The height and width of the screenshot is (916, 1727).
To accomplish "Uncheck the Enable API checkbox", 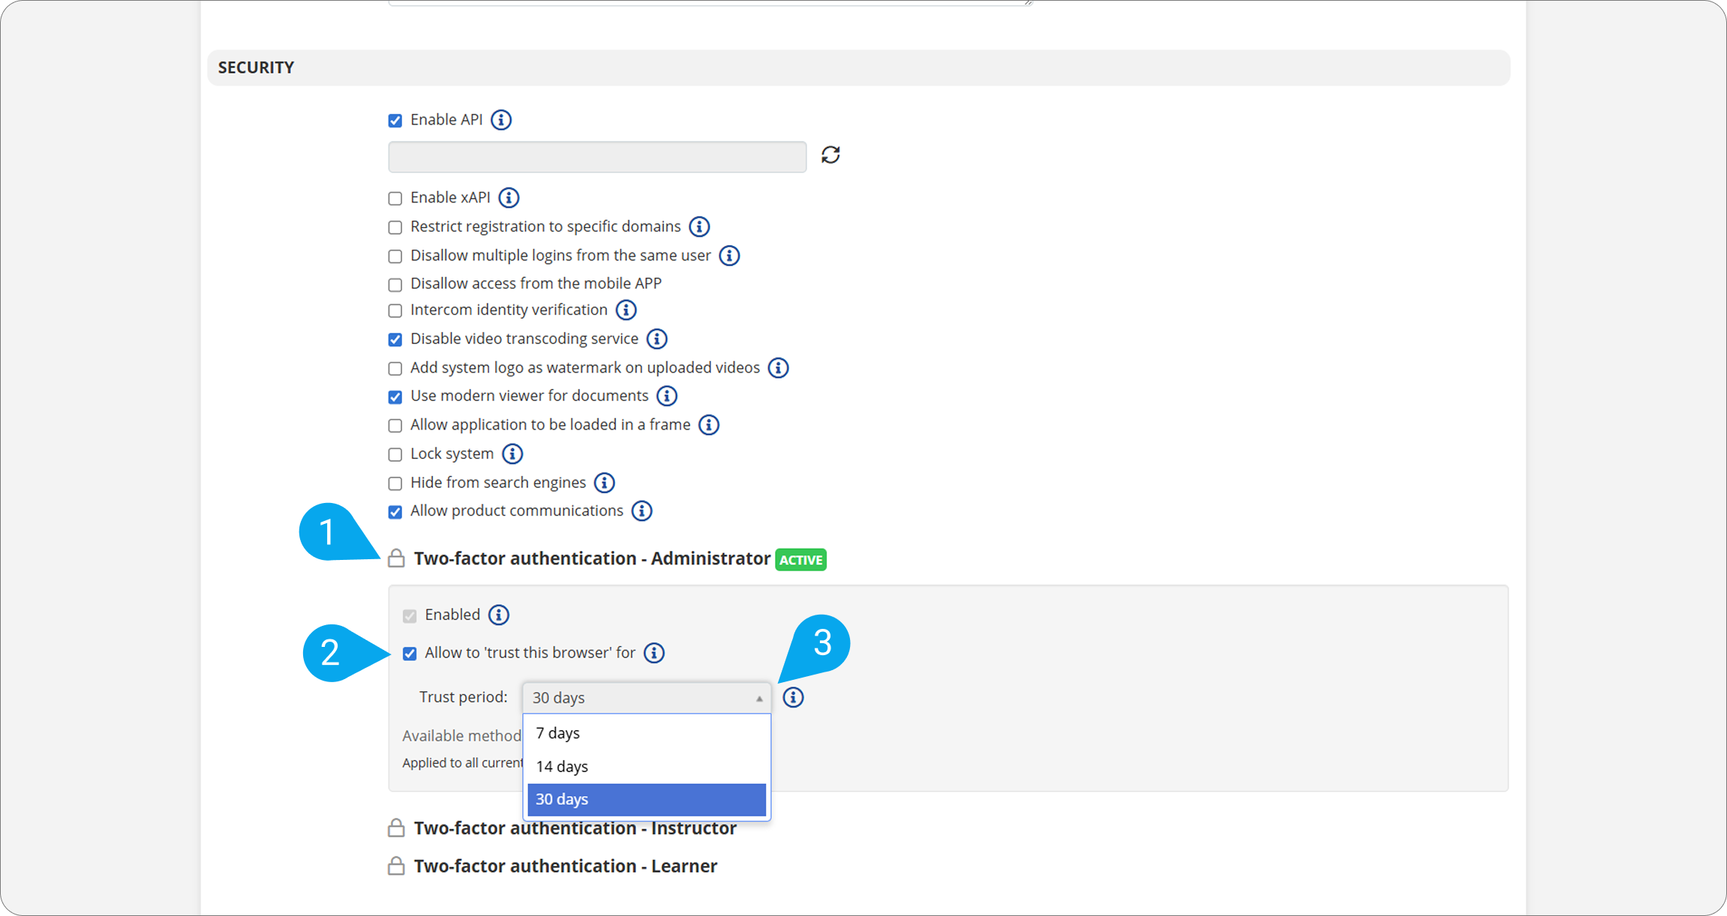I will [395, 121].
